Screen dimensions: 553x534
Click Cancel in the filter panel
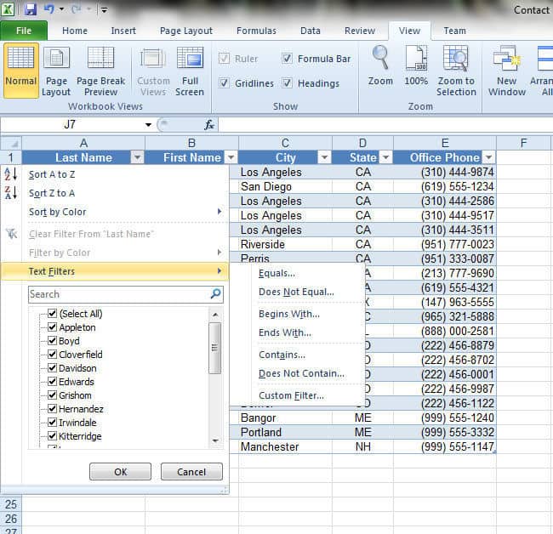(191, 472)
